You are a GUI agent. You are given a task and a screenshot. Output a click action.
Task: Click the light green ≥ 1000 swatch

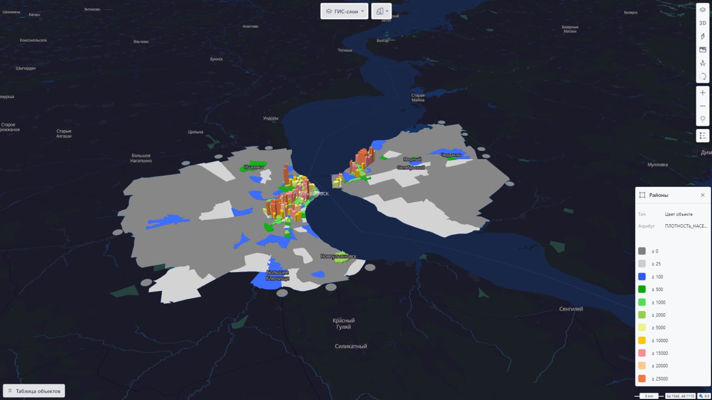pyautogui.click(x=642, y=302)
